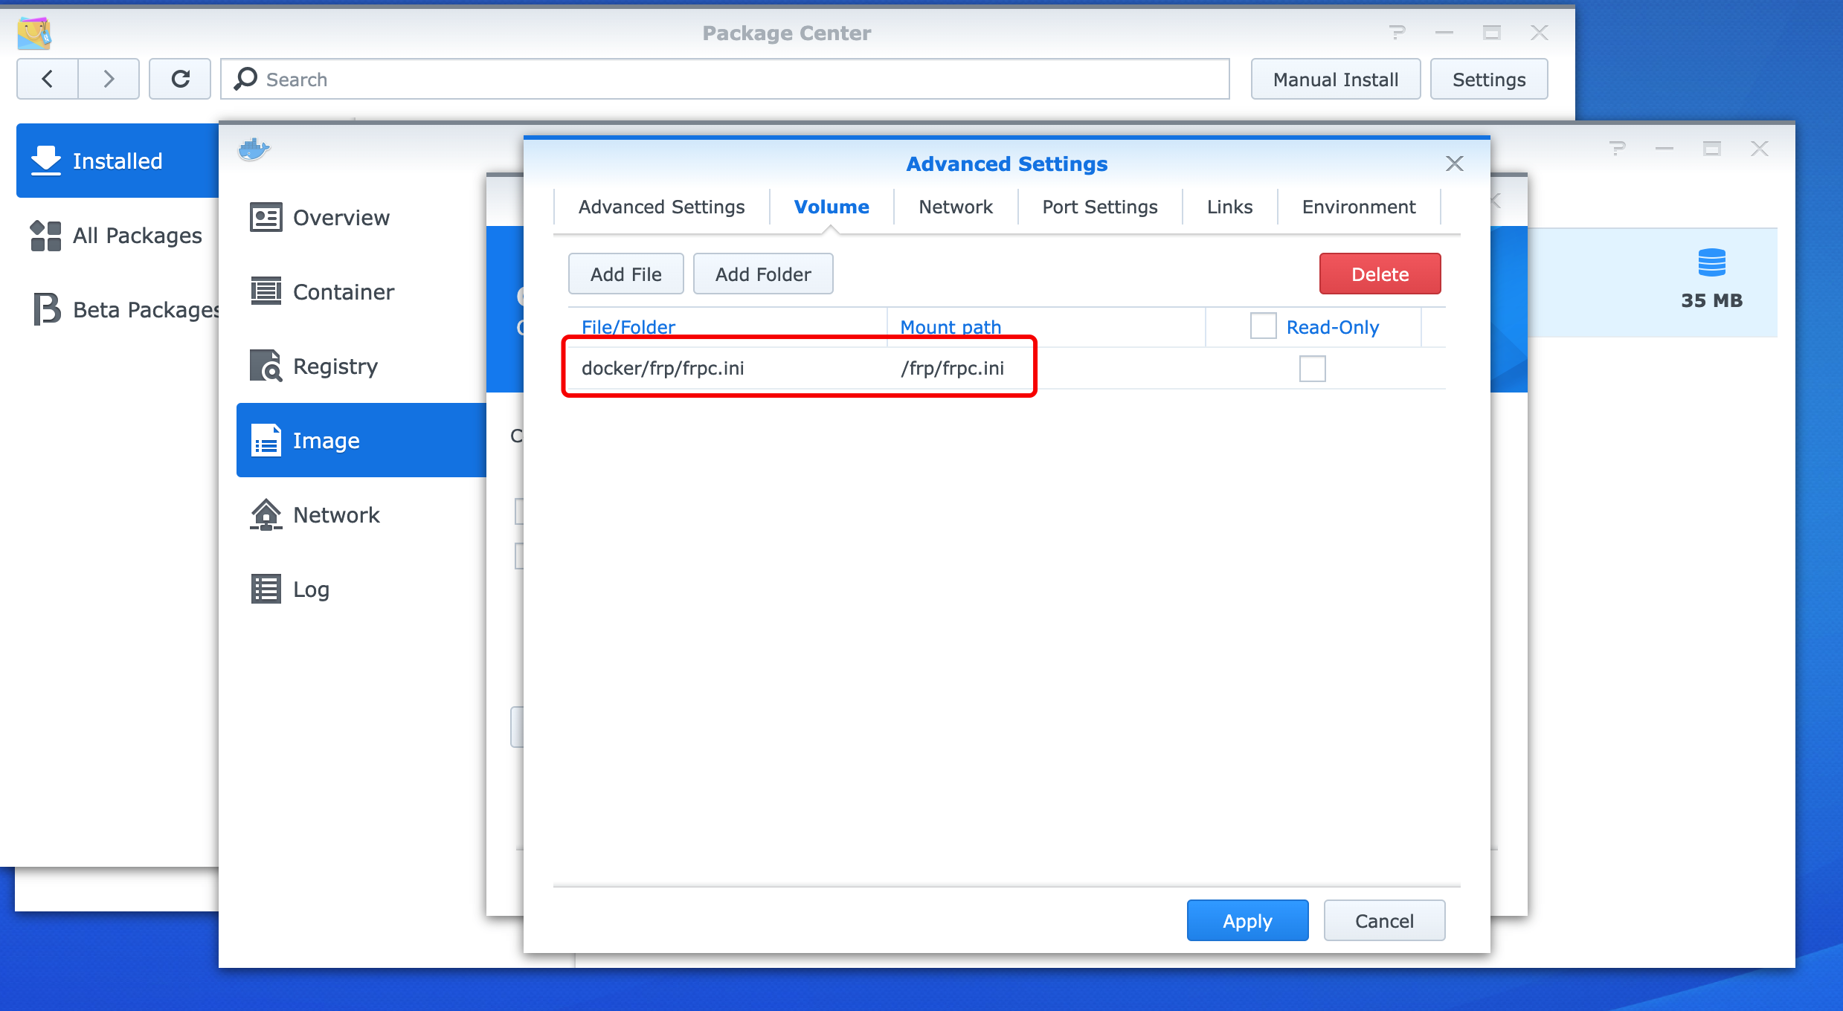This screenshot has height=1011, width=1843.
Task: Click the Beta Packages icon
Action: tap(46, 309)
